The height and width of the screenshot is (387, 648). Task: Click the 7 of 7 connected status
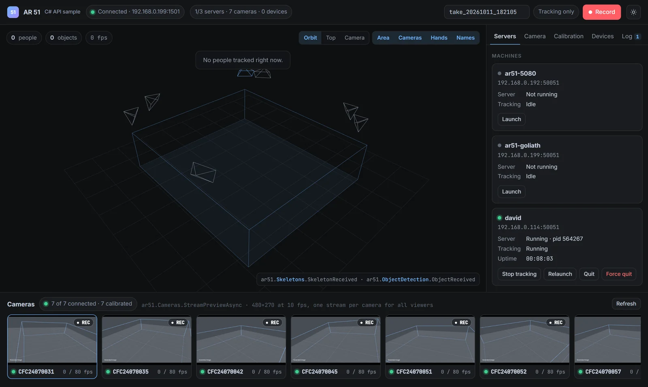pyautogui.click(x=88, y=304)
